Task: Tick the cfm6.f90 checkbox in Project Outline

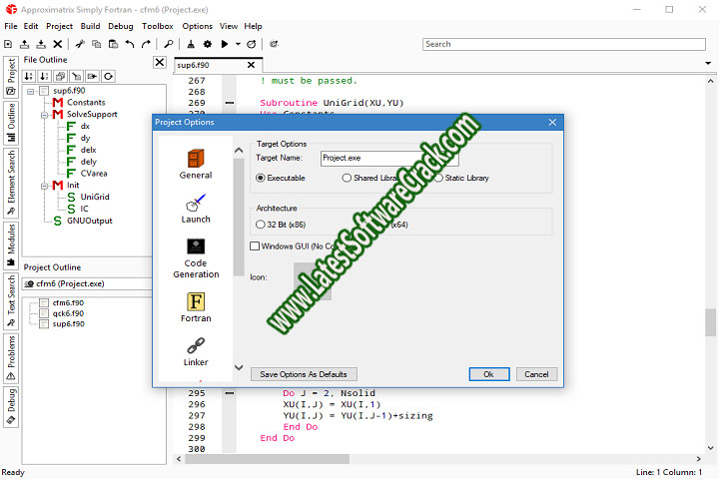Action: click(x=43, y=302)
